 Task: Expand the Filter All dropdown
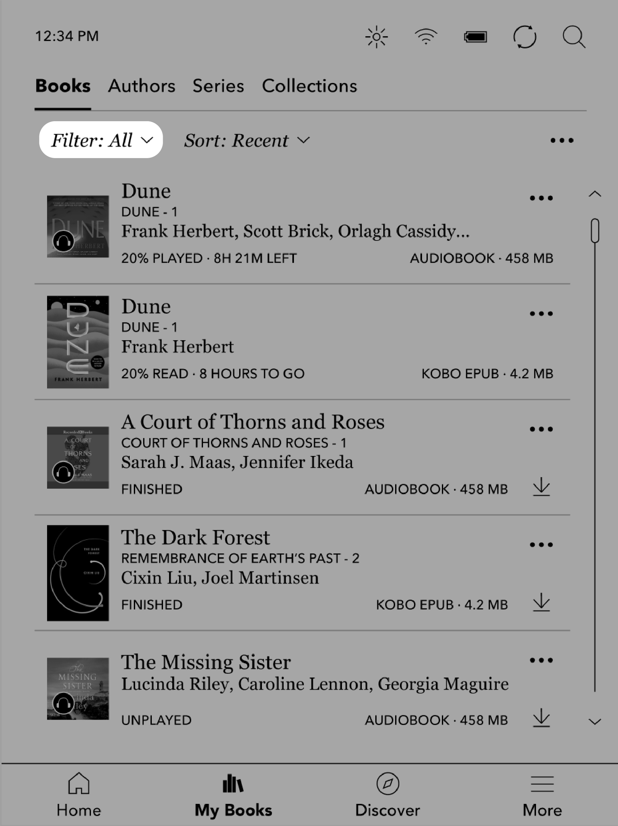tap(101, 140)
